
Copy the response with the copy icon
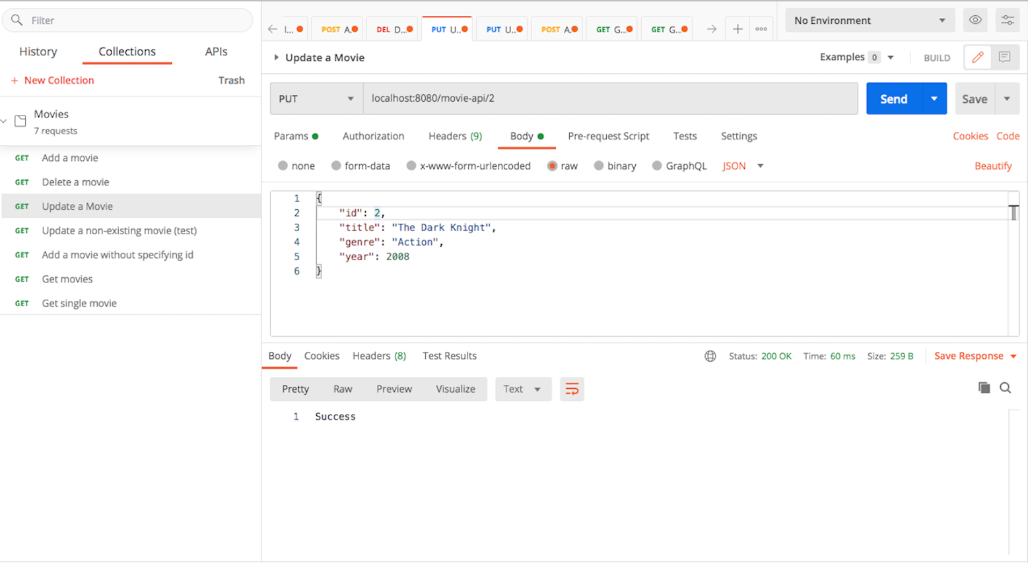(984, 388)
